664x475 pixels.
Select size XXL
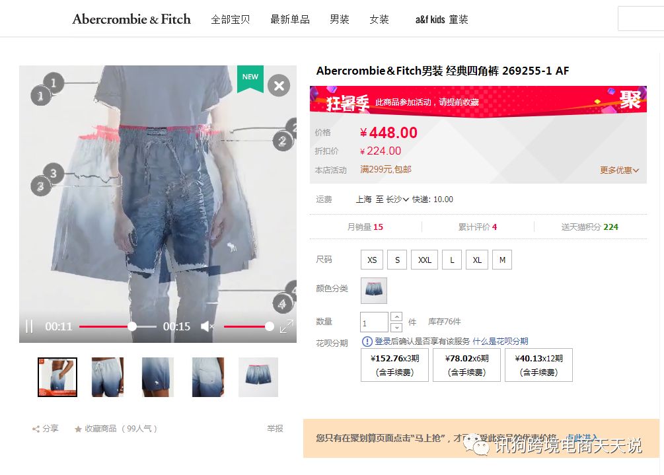coord(424,260)
